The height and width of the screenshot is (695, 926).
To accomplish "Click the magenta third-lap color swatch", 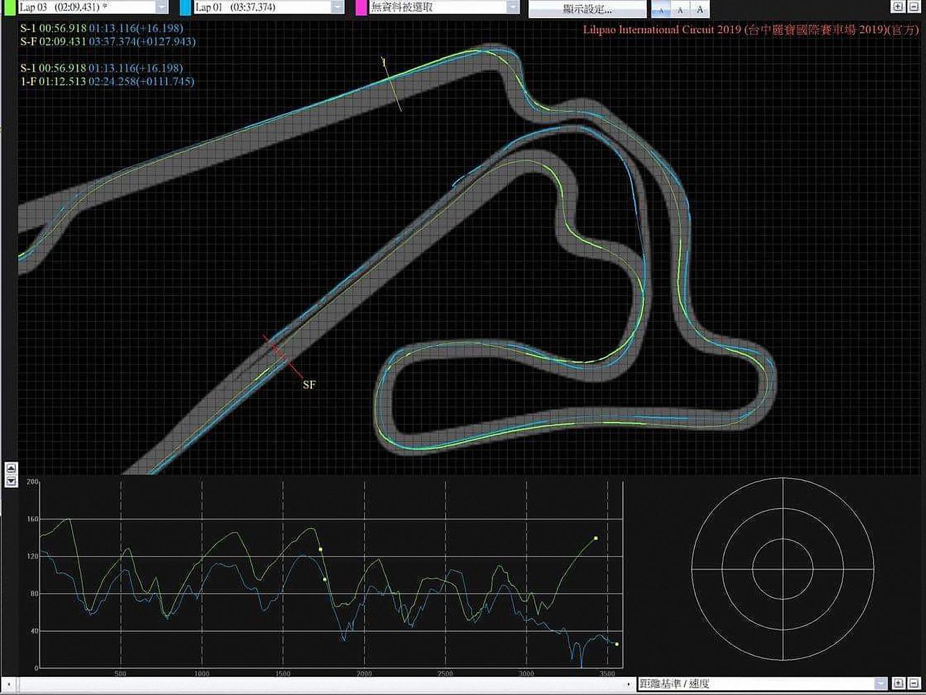I will coord(361,7).
